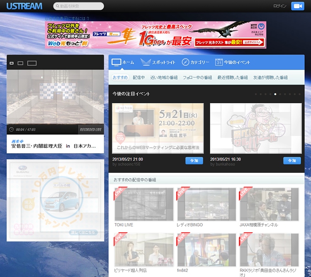Image resolution: width=311 pixels, height=277 pixels.
Task: Open the JAXA相模原チャンネル stream thumbnail
Action: coord(269,204)
